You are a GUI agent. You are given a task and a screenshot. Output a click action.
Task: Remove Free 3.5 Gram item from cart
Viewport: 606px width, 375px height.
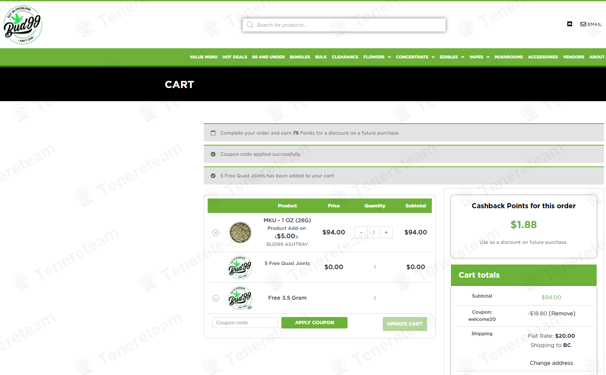click(216, 298)
